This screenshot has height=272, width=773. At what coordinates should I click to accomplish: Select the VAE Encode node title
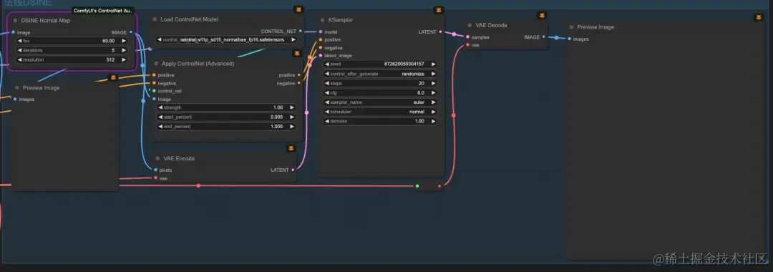(x=179, y=158)
